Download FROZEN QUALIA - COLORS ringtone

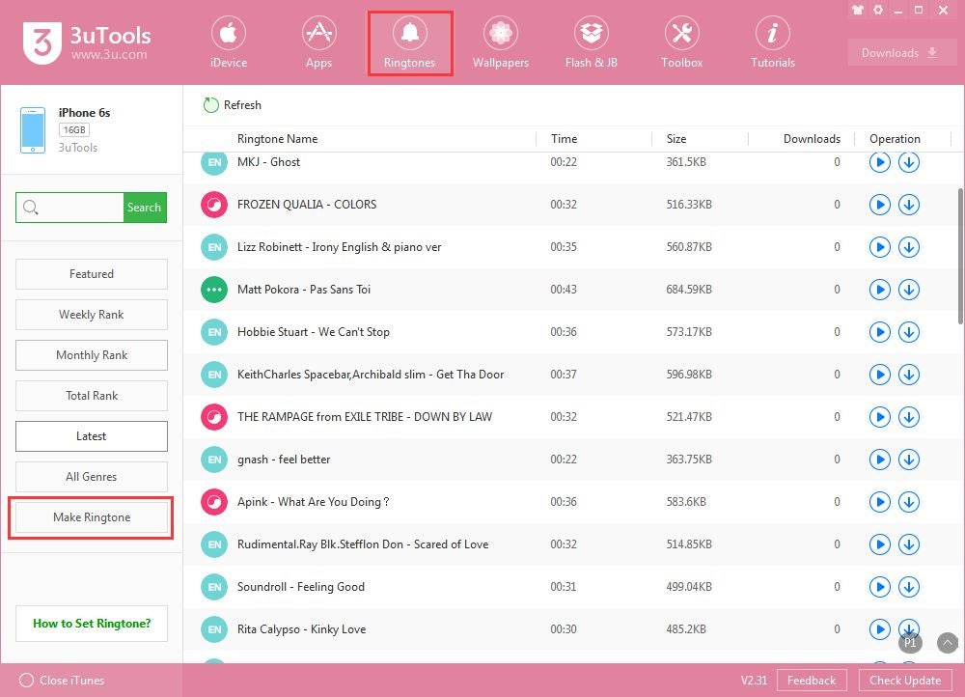point(909,205)
